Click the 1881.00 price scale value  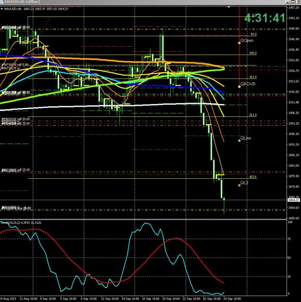click(x=294, y=165)
